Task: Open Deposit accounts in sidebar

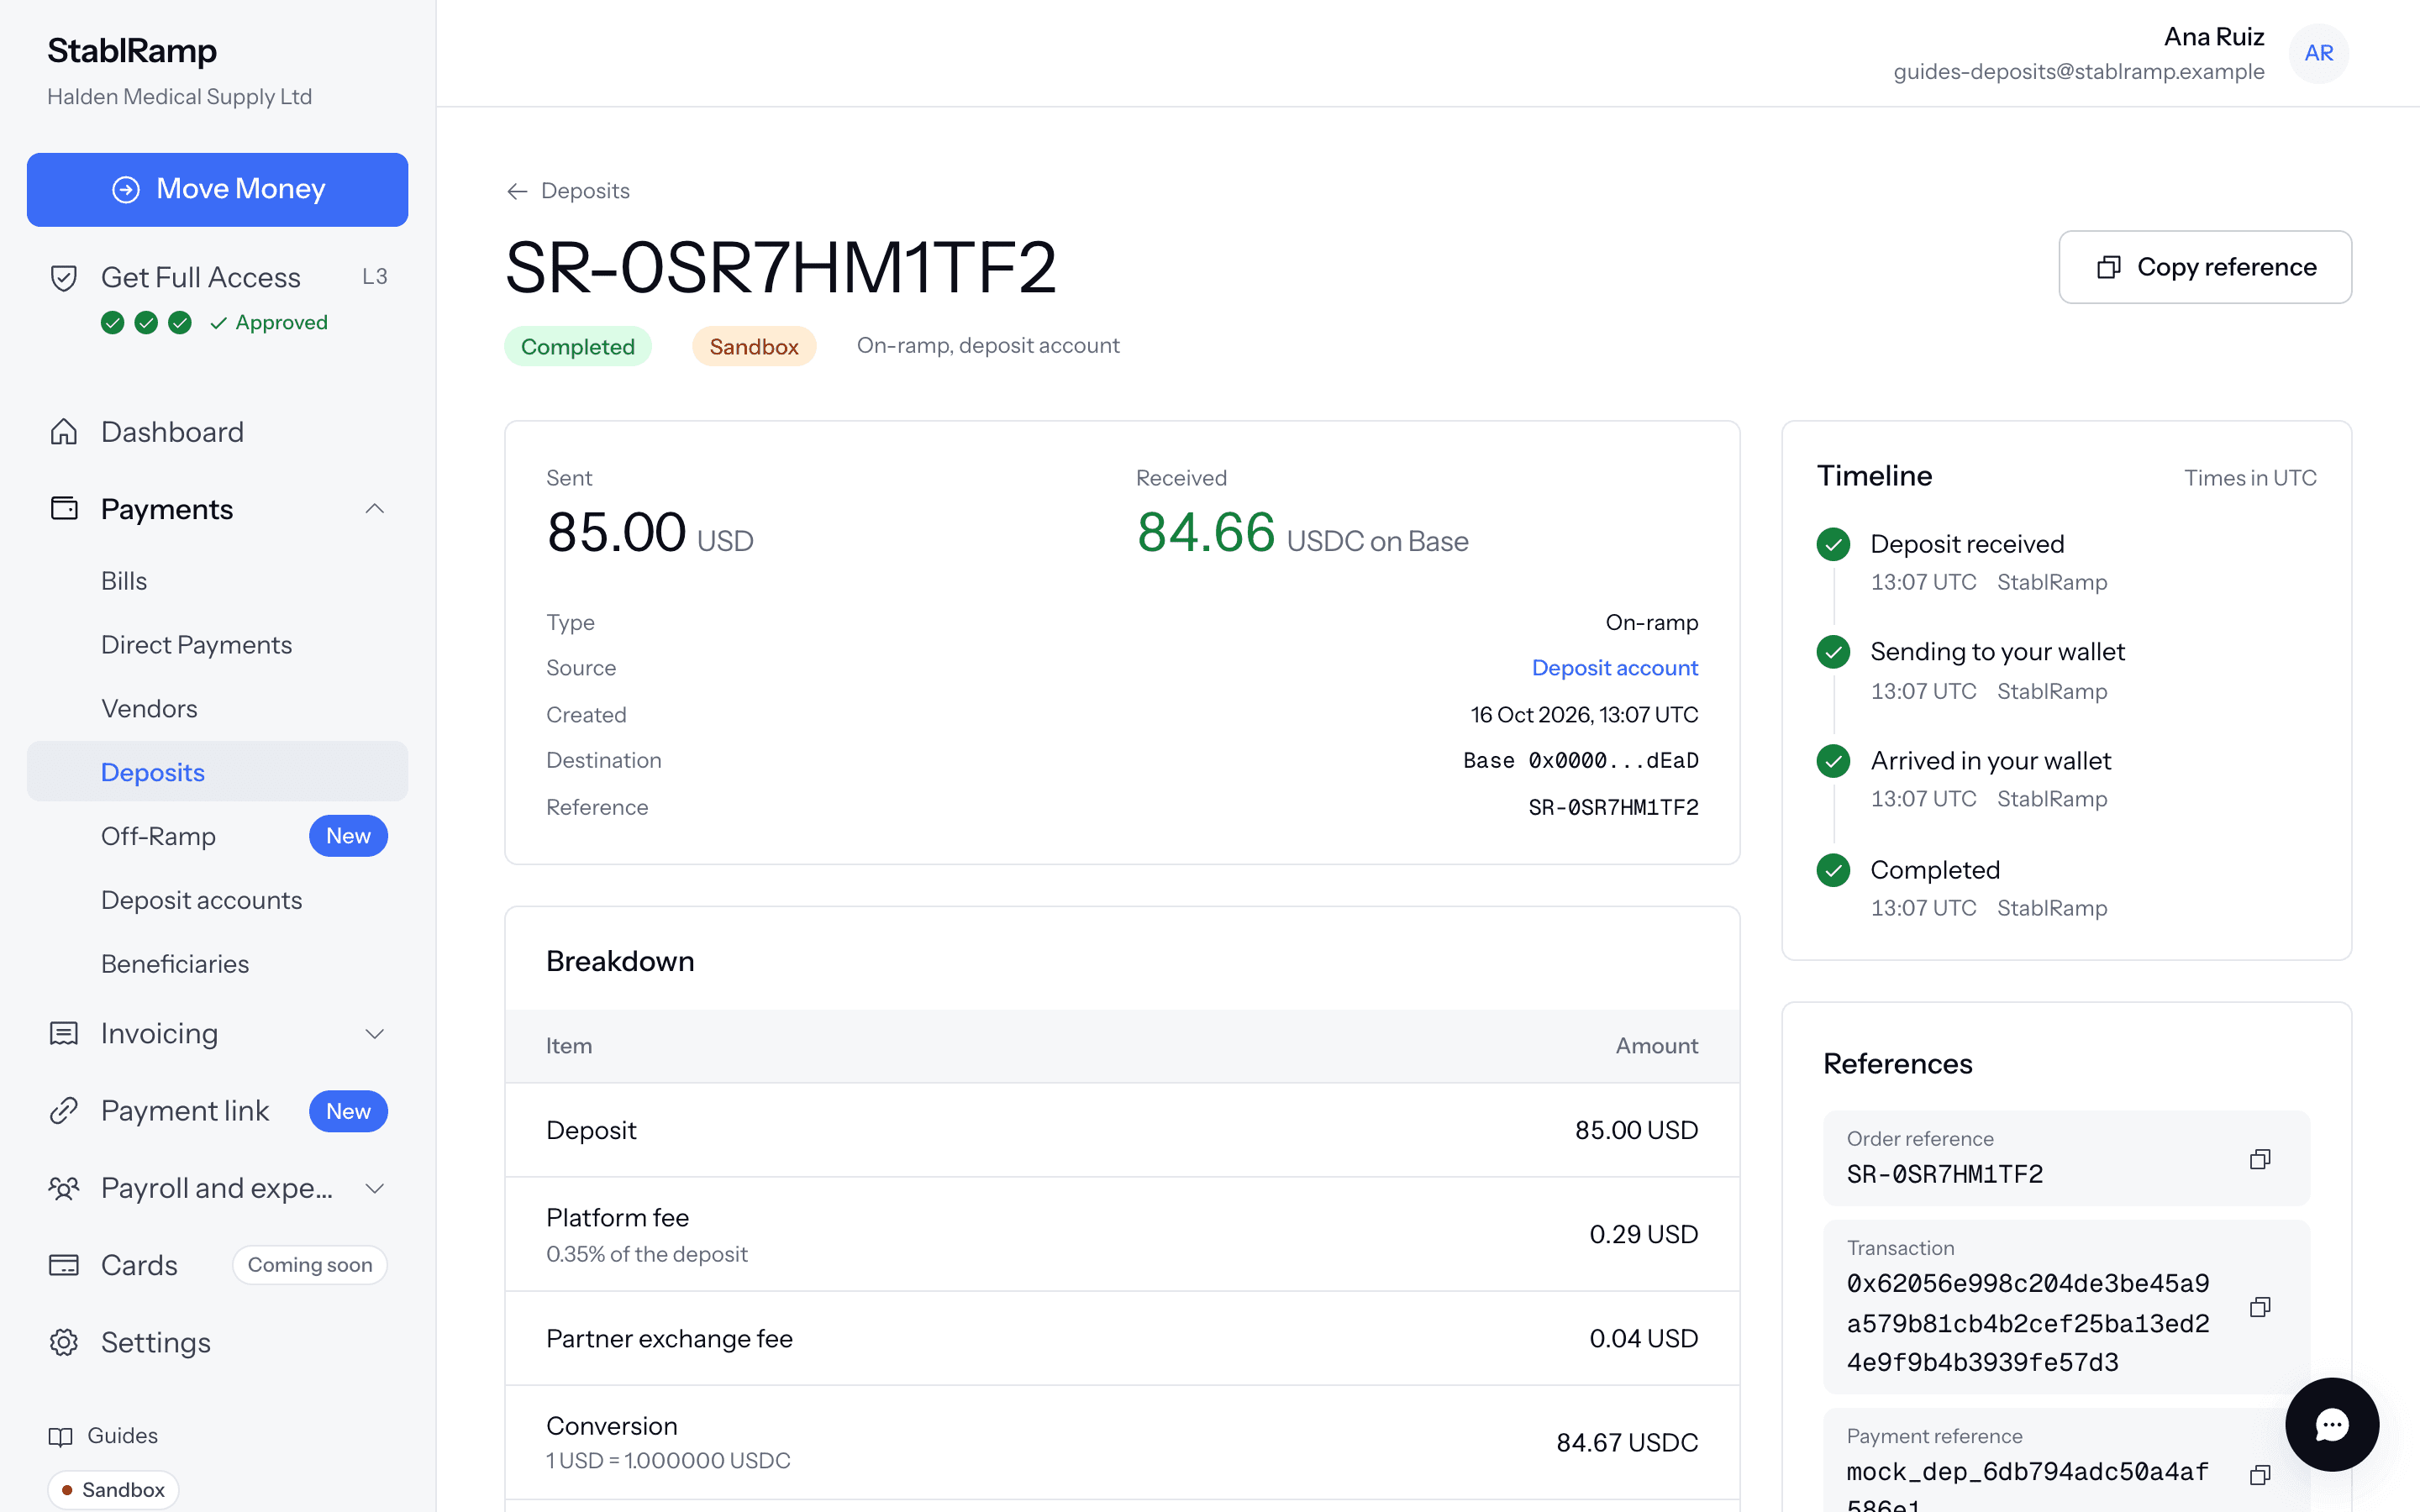Action: [201, 900]
